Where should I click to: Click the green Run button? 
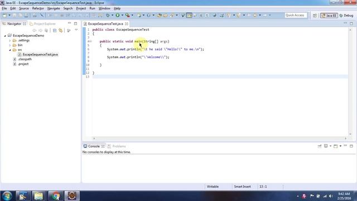coord(118,15)
